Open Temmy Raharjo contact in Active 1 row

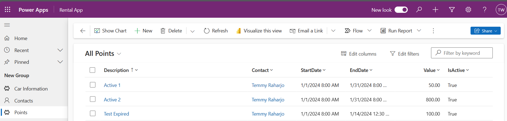(268, 85)
